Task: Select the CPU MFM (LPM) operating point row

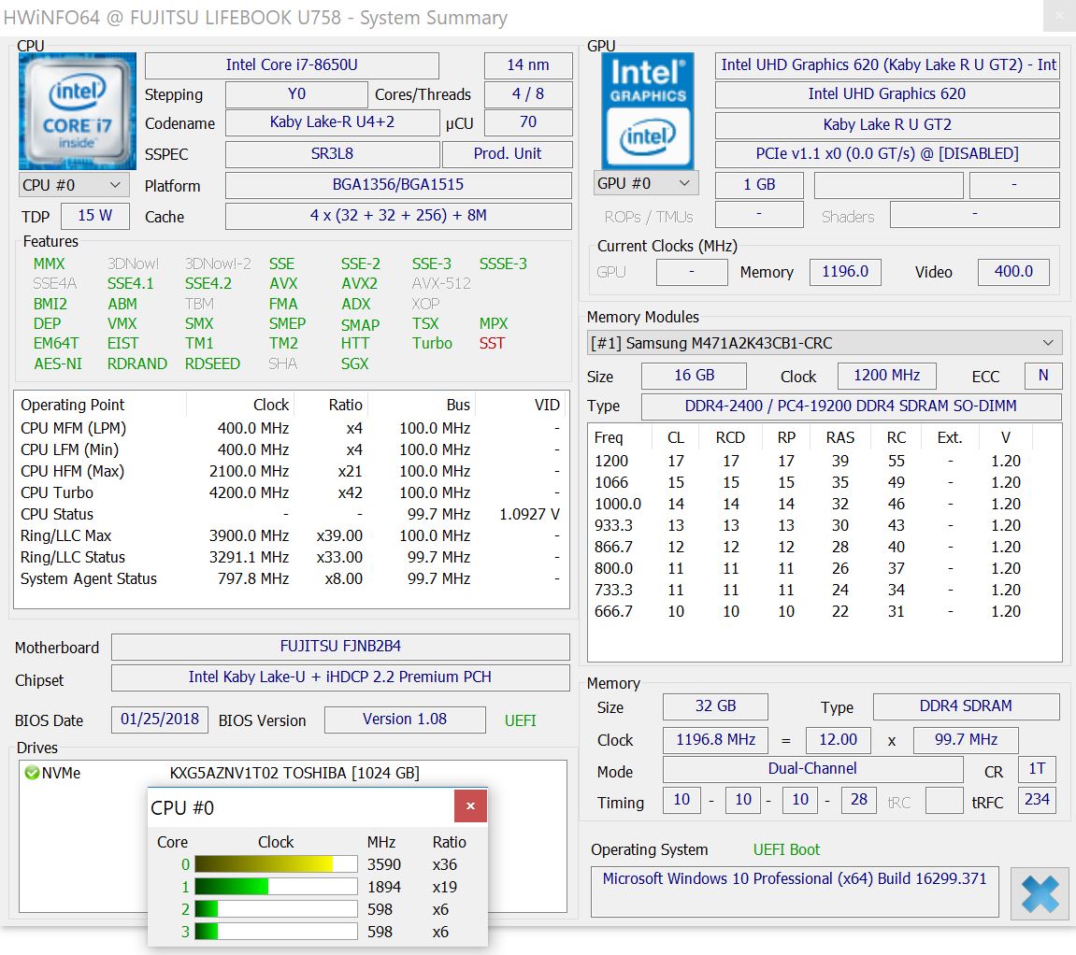Action: click(x=291, y=428)
